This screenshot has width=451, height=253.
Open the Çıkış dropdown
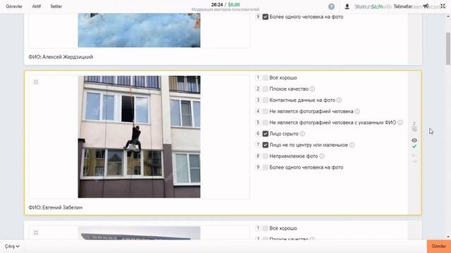point(12,247)
